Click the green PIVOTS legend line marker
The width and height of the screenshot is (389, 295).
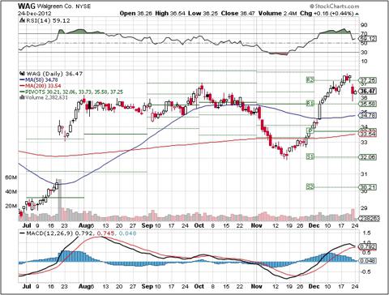coord(22,92)
